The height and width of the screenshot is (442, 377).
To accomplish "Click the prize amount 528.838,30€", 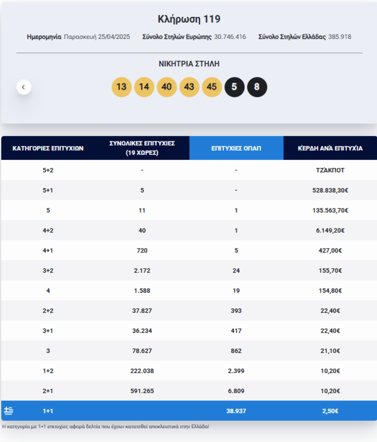I will coord(330,190).
